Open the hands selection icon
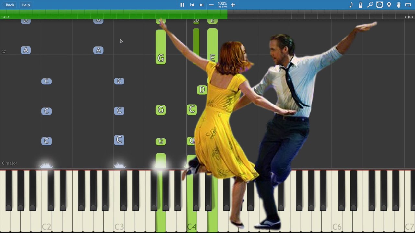Image resolution: width=415 pixels, height=233 pixels. click(x=398, y=5)
